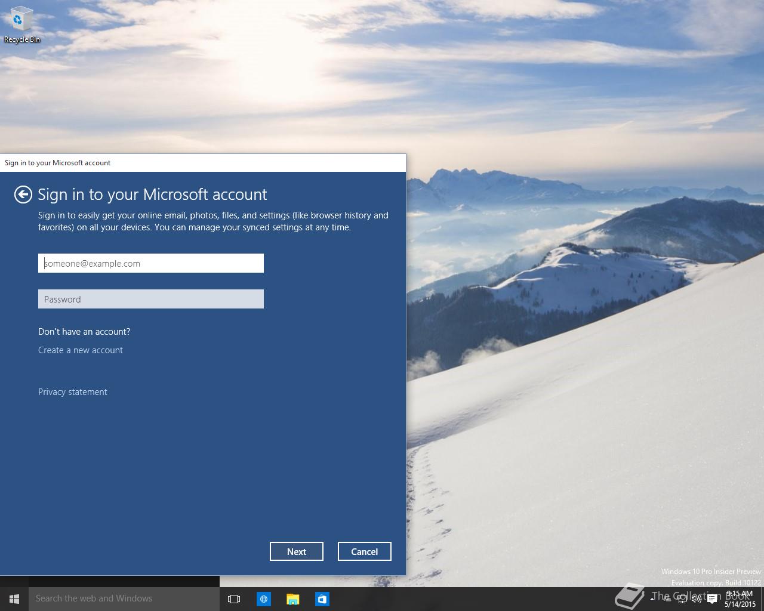
Task: Open File Explorer from the taskbar
Action: coord(292,599)
